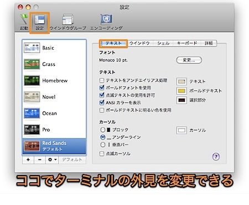Open the テキスト color swatch
The width and height of the screenshot is (249, 205).
[x=181, y=81]
